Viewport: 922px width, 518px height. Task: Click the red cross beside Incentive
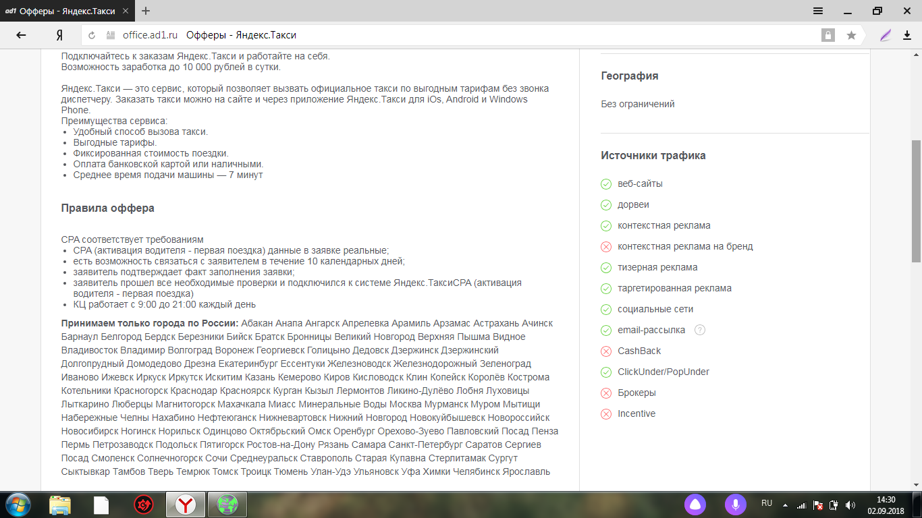point(605,414)
